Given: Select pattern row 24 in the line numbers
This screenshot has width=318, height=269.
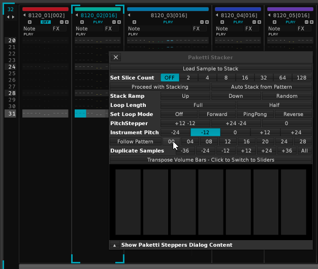Looking at the screenshot, I should coord(12,67).
